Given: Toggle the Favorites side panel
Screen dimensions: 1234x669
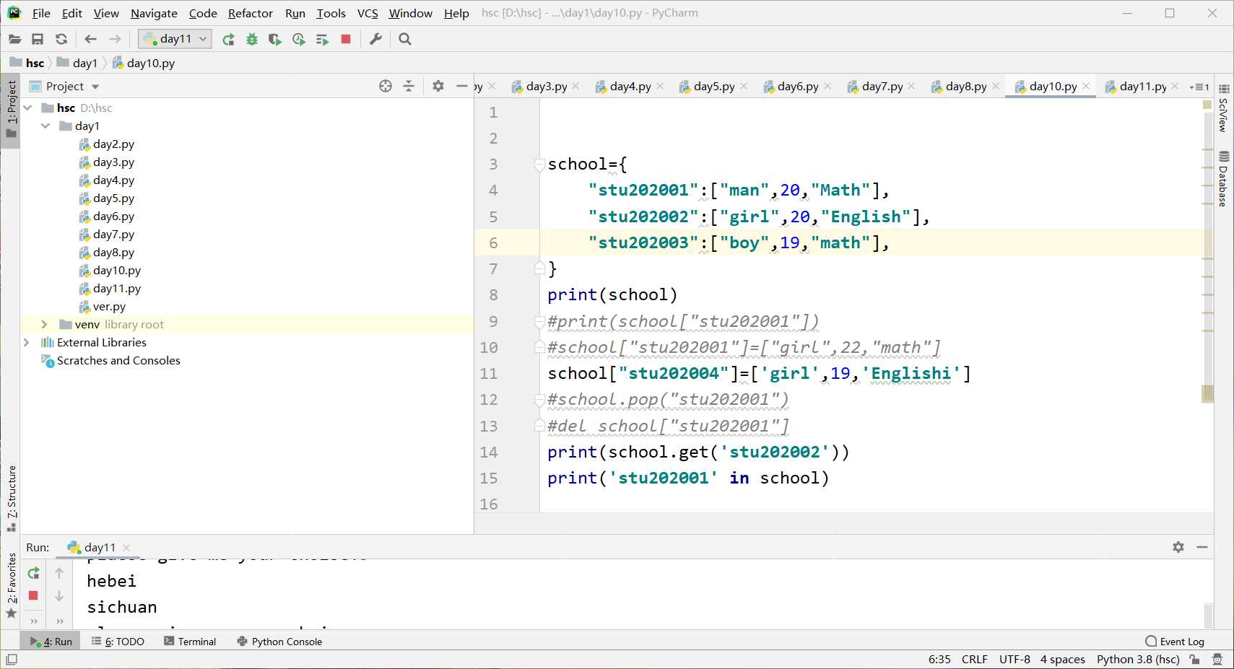Looking at the screenshot, I should (11, 585).
